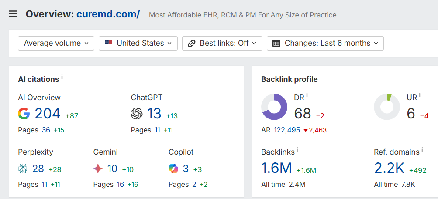Open the 2.2K referring domains number
This screenshot has height=199, width=438.
tap(390, 168)
